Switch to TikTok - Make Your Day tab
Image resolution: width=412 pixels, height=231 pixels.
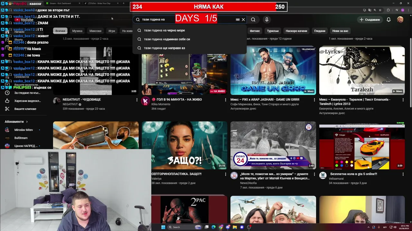[x=101, y=3]
